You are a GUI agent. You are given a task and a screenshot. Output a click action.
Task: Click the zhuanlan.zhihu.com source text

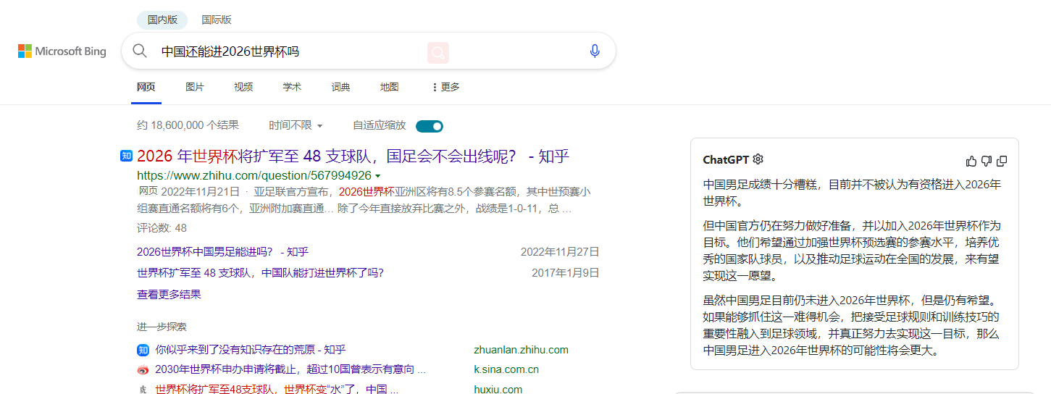521,350
